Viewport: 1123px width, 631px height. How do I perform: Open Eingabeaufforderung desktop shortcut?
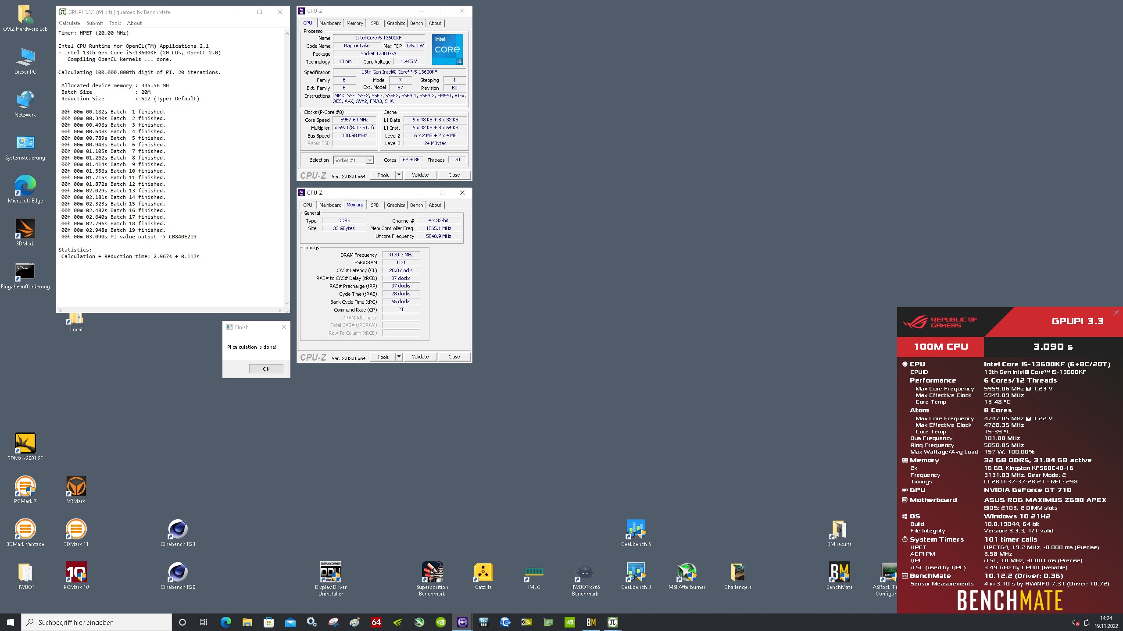tap(25, 276)
